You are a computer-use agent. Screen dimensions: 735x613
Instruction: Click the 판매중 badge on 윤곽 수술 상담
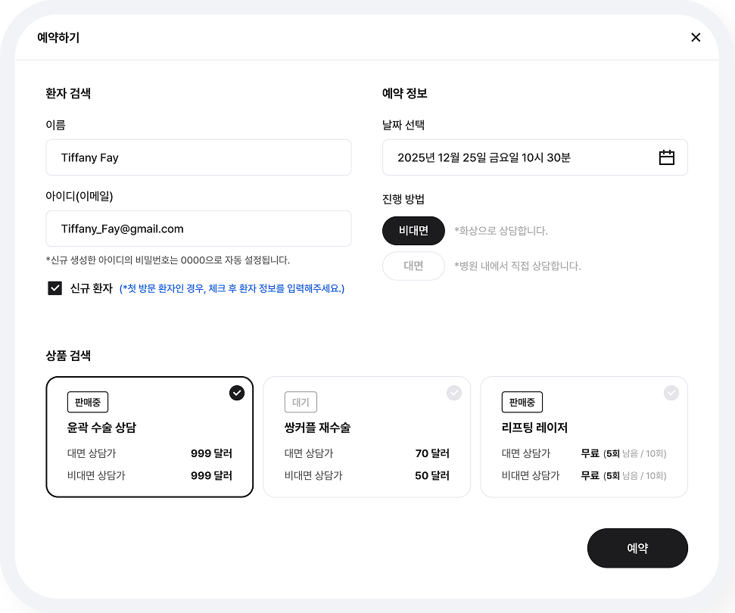[87, 402]
